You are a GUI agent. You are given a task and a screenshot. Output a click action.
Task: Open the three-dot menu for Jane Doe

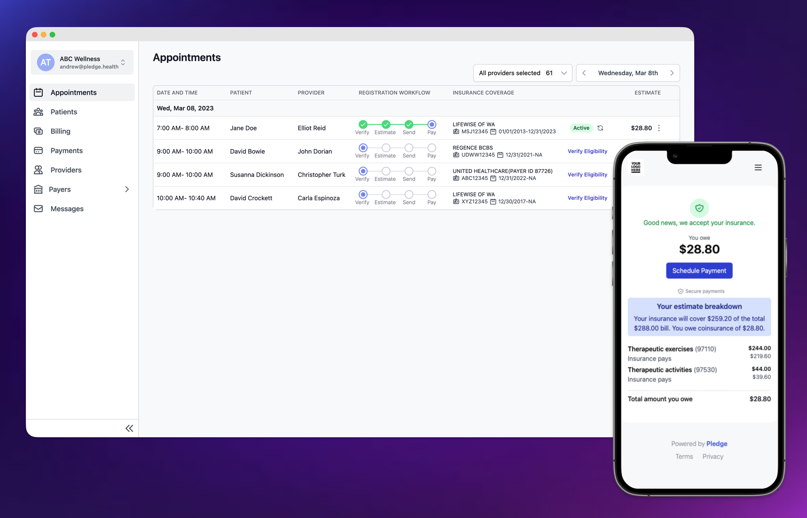pyautogui.click(x=659, y=128)
